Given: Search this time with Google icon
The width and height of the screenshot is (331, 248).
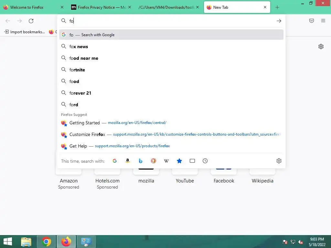Looking at the screenshot, I should 115,161.
